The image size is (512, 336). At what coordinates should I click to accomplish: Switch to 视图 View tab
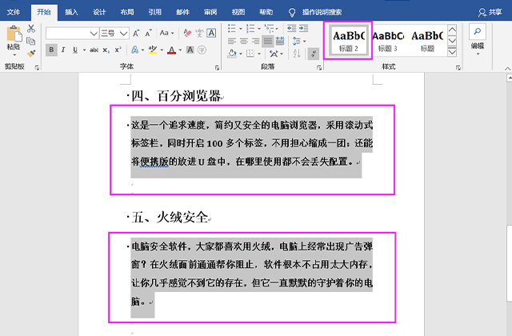pyautogui.click(x=238, y=13)
